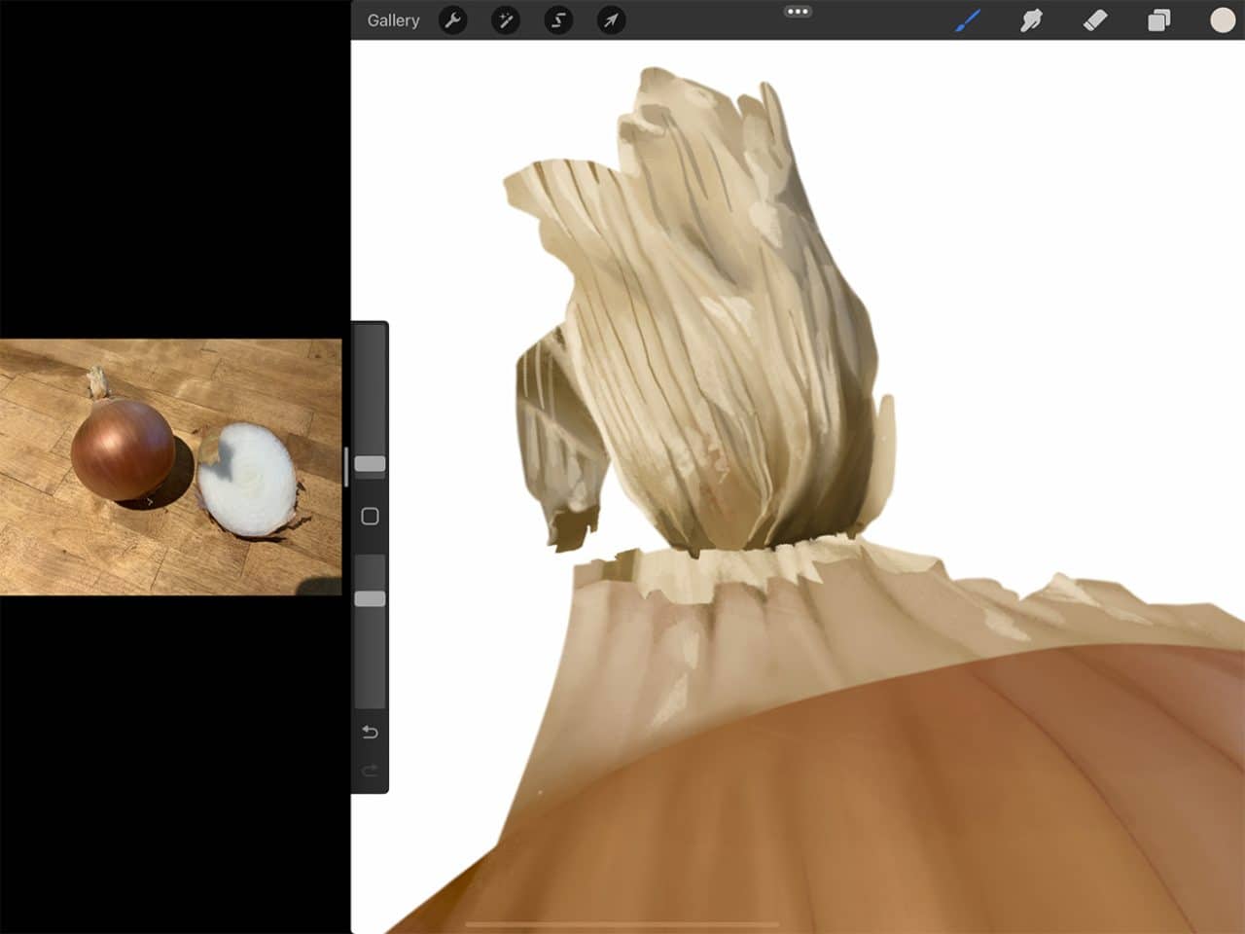Select the Transform arrow tool
The image size is (1245, 934).
click(x=610, y=20)
